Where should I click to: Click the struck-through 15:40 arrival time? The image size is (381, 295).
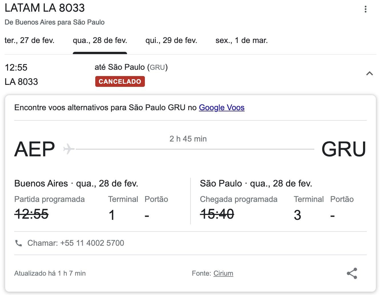[217, 214]
